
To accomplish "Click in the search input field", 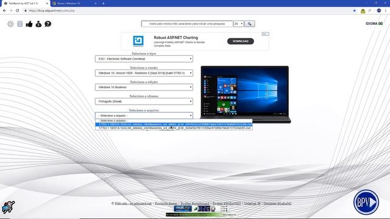I will pyautogui.click(x=187, y=24).
